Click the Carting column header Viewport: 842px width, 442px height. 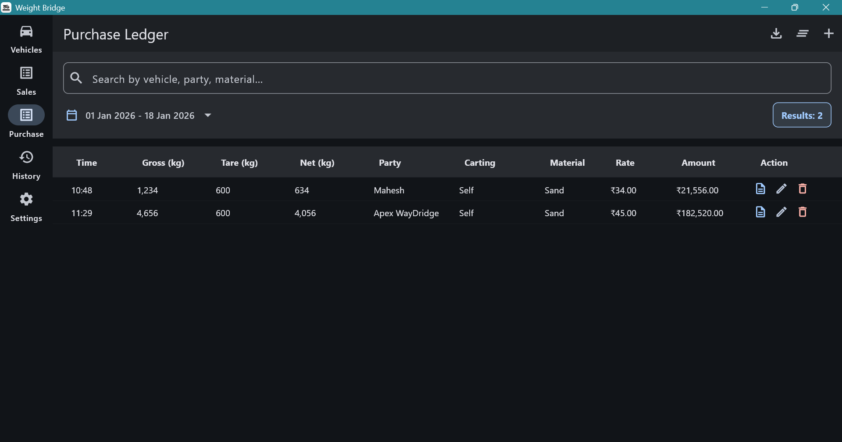pyautogui.click(x=480, y=163)
